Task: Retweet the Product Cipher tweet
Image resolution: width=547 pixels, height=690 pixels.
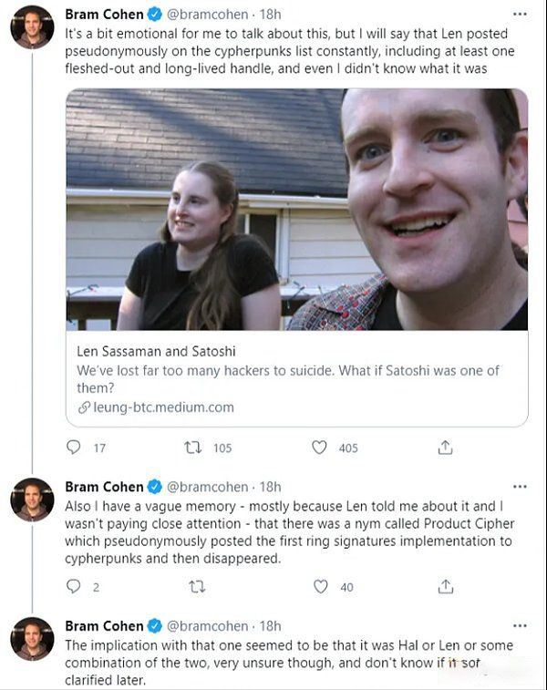Action: tap(193, 587)
